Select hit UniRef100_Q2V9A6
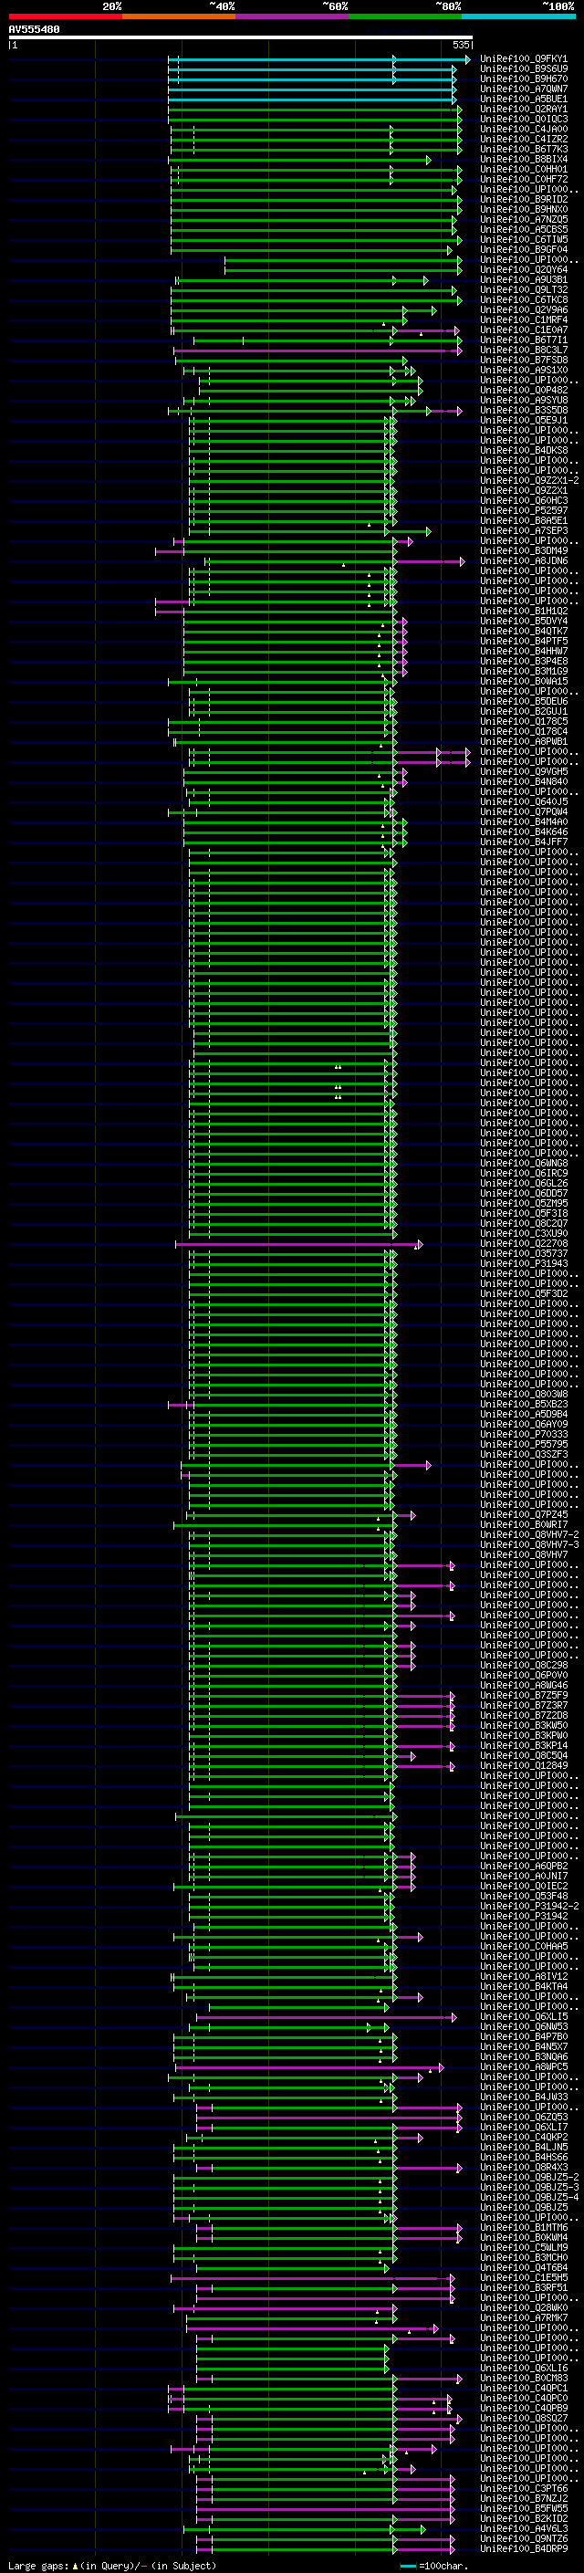The height and width of the screenshot is (2573, 584). 523,309
